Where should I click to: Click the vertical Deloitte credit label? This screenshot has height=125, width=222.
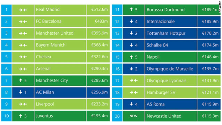[x=220, y=7]
